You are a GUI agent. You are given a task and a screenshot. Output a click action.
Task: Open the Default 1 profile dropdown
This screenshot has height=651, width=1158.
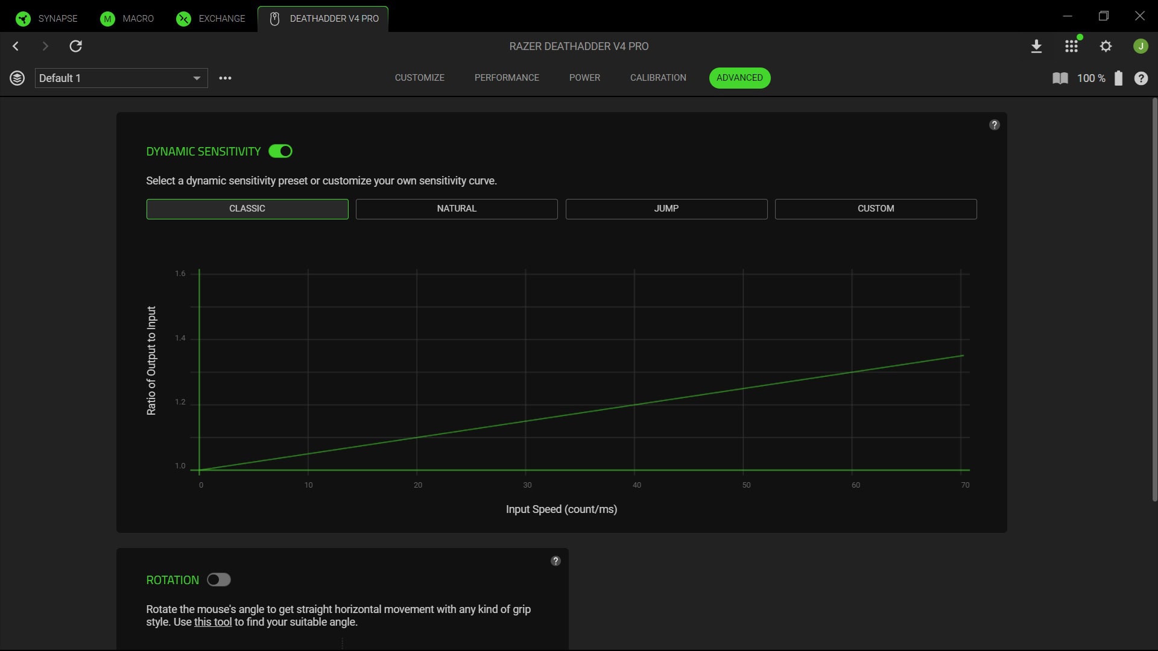121,78
